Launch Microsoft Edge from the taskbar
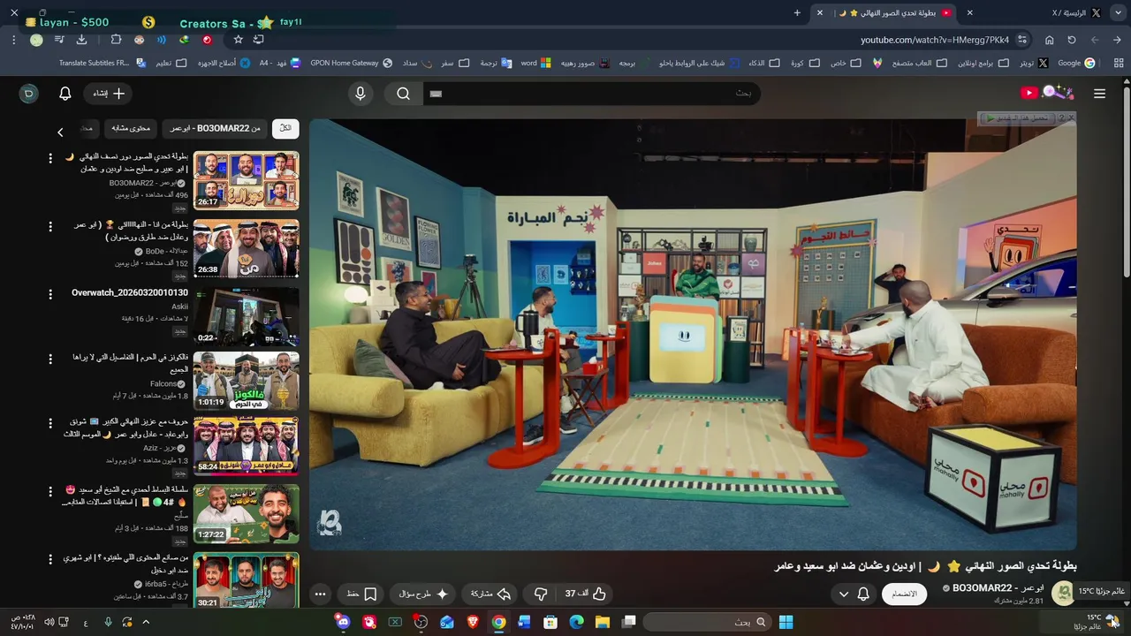 [576, 622]
